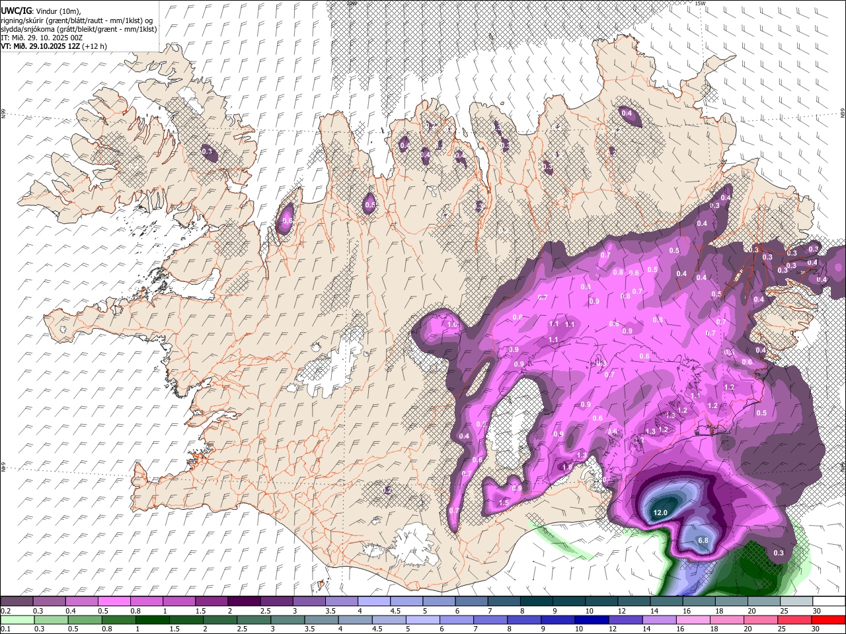The height and width of the screenshot is (634, 846).
Task: Select the "slydda/snjókoma" legend description line
Action: click(79, 29)
